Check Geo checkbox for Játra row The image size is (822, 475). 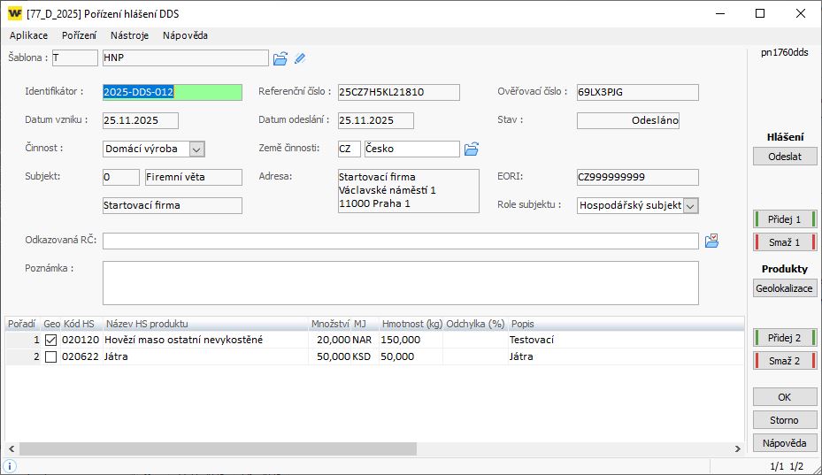[50, 357]
